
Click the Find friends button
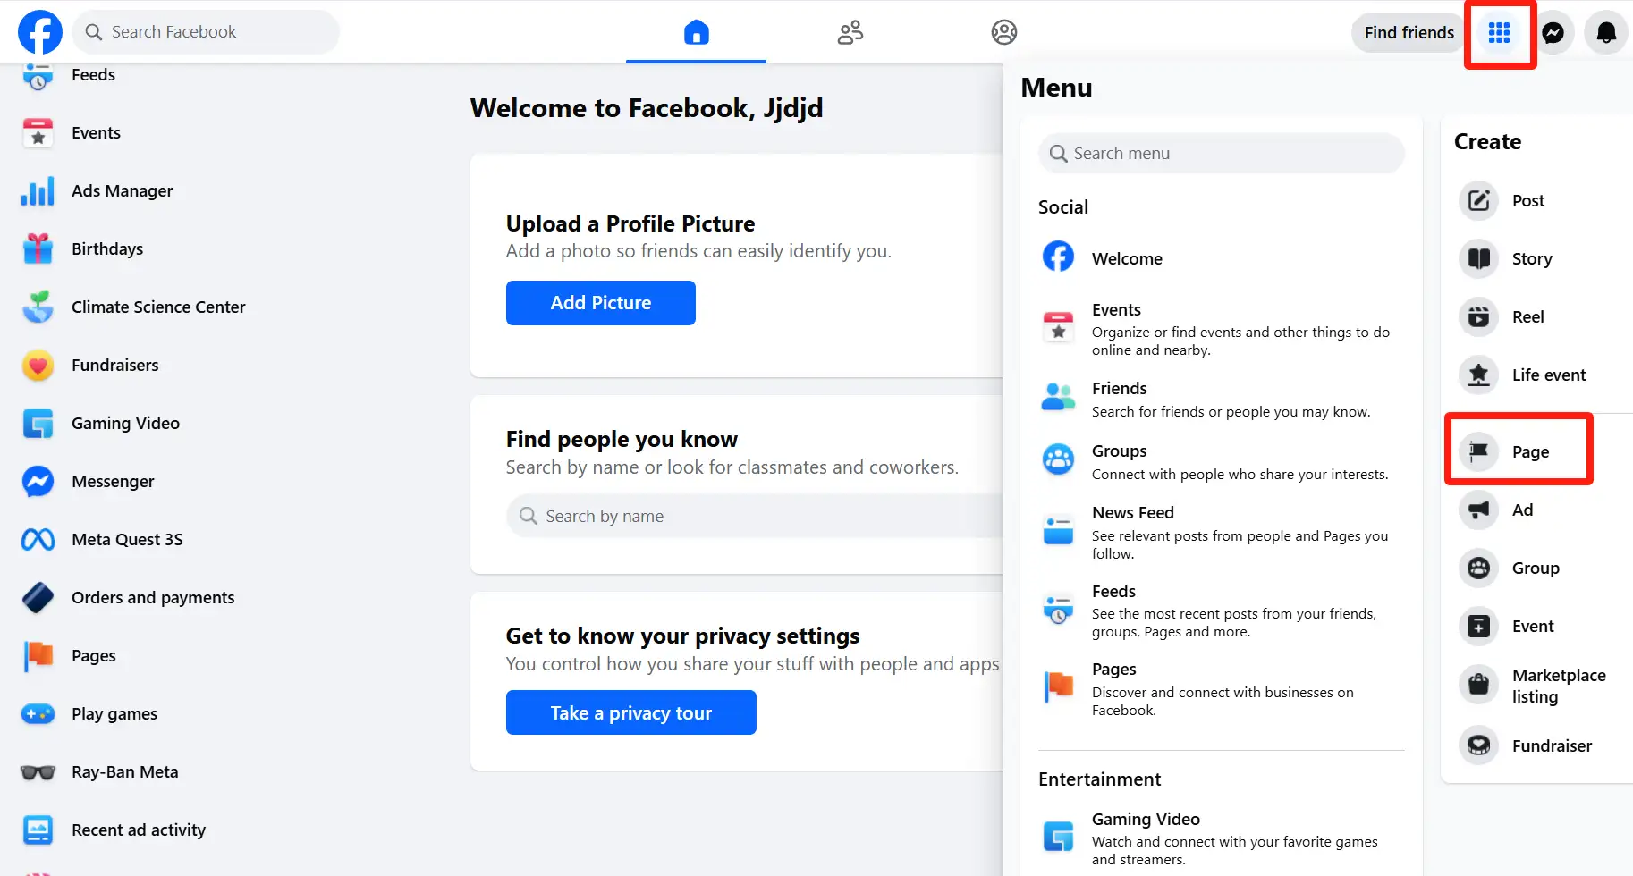[1409, 33]
